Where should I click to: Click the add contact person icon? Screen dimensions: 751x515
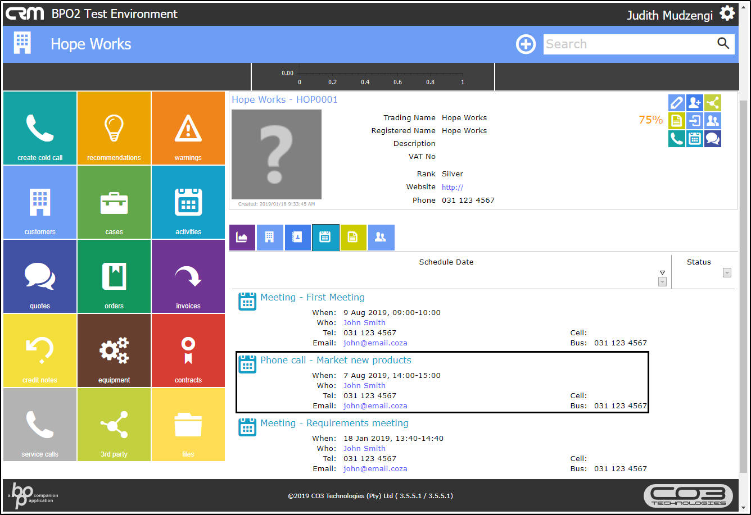[x=695, y=103]
